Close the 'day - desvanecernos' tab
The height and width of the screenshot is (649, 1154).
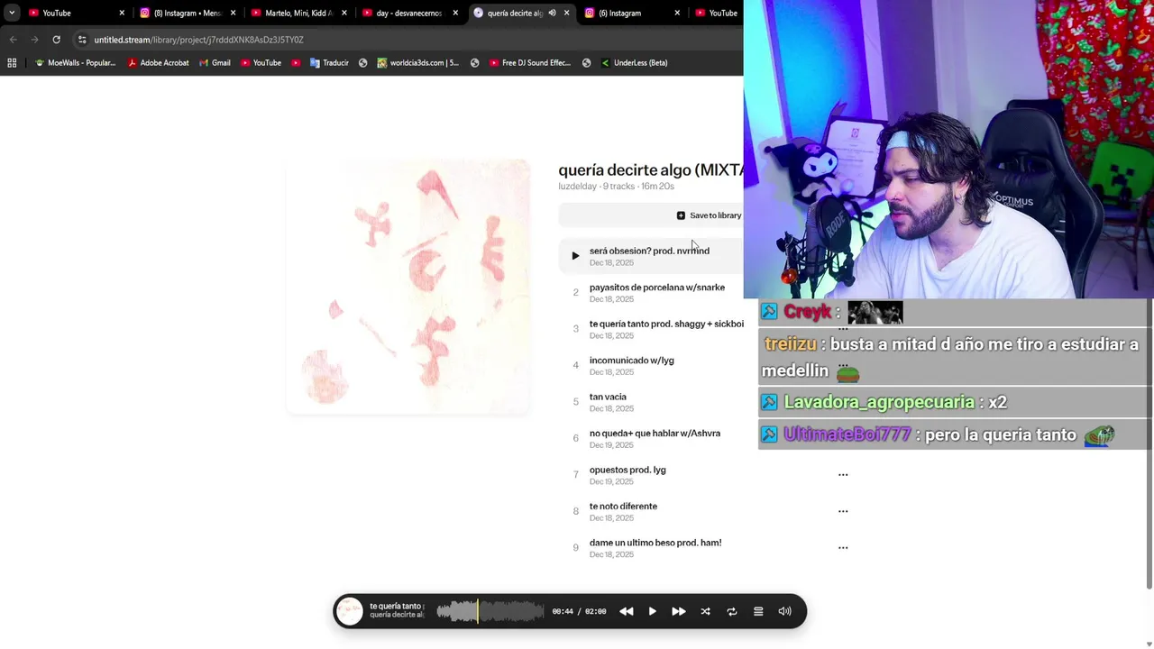(x=455, y=13)
